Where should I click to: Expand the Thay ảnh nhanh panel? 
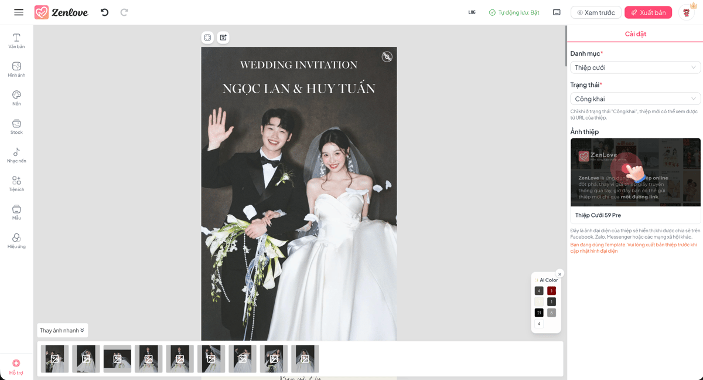click(x=62, y=330)
